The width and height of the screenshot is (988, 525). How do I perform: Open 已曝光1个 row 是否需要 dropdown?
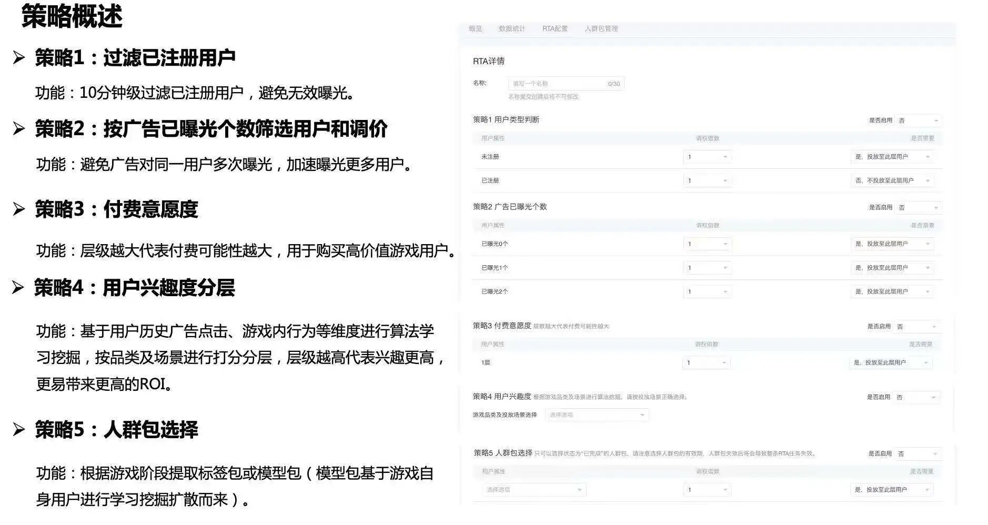[892, 268]
